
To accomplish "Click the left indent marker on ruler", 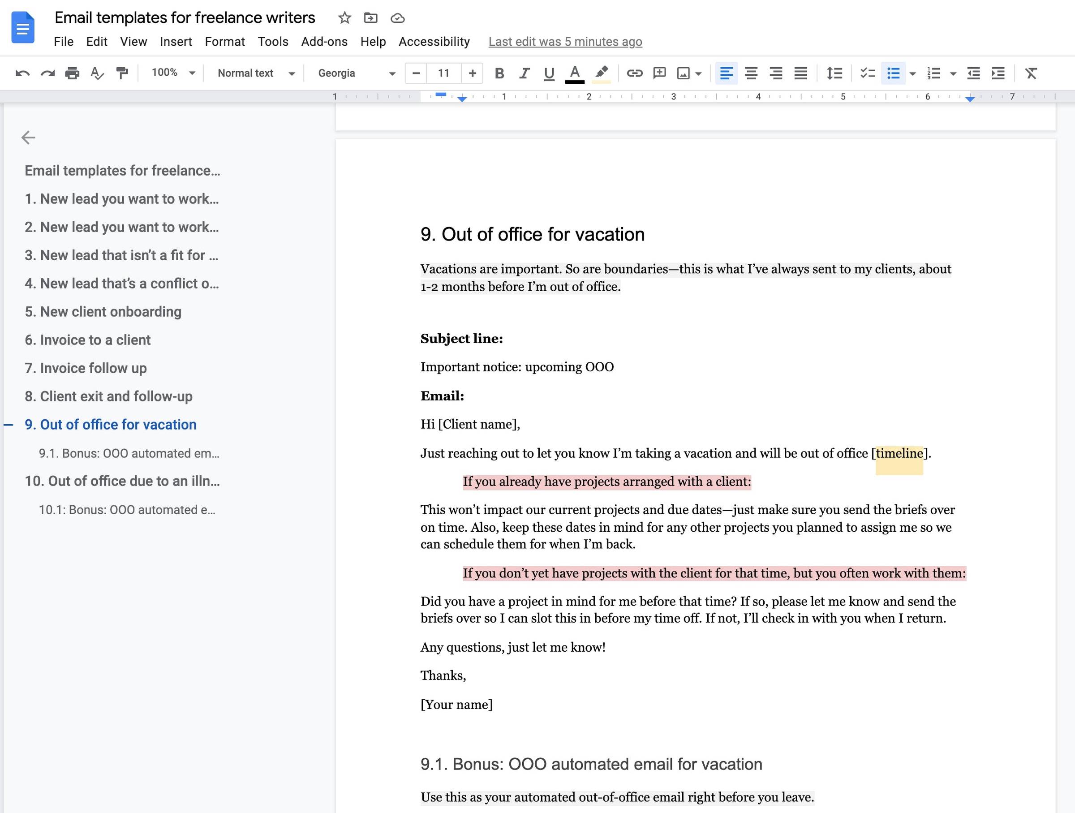I will [x=462, y=99].
